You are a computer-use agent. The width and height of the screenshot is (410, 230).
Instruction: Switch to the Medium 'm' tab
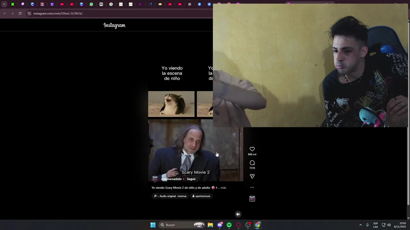point(101,4)
